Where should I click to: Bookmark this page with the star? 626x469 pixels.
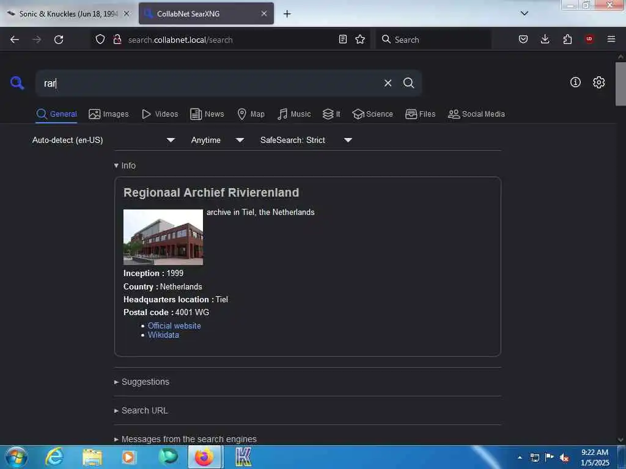point(360,39)
